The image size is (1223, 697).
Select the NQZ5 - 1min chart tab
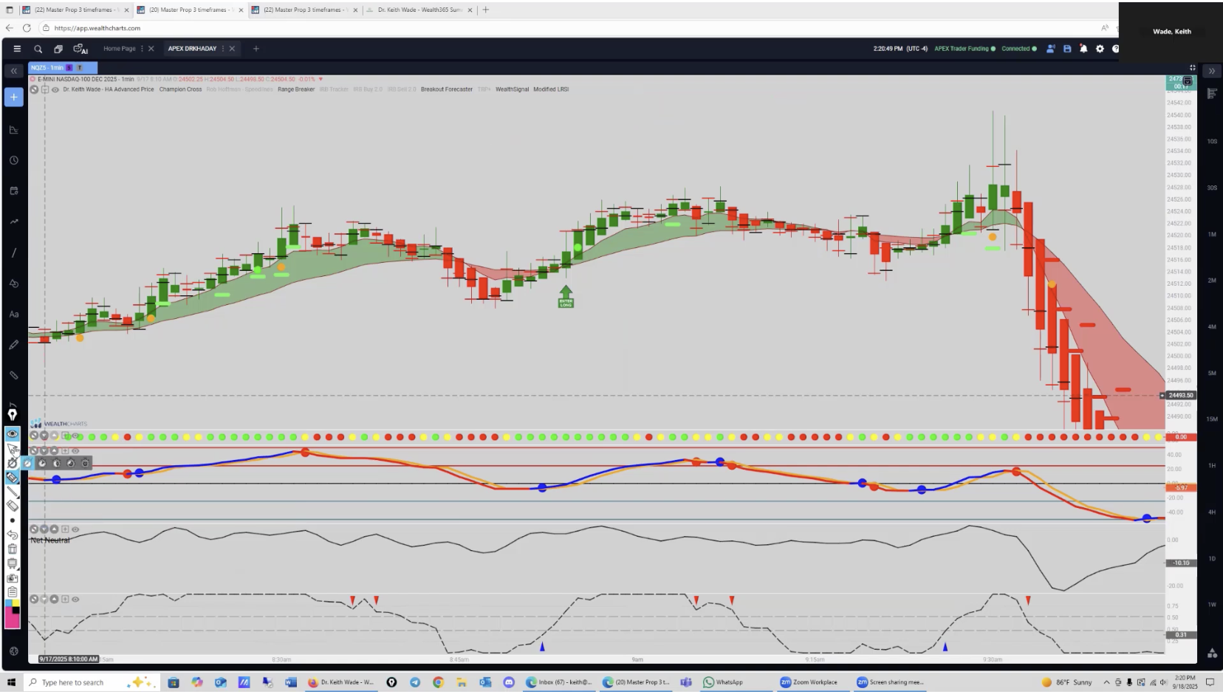pyautogui.click(x=48, y=68)
